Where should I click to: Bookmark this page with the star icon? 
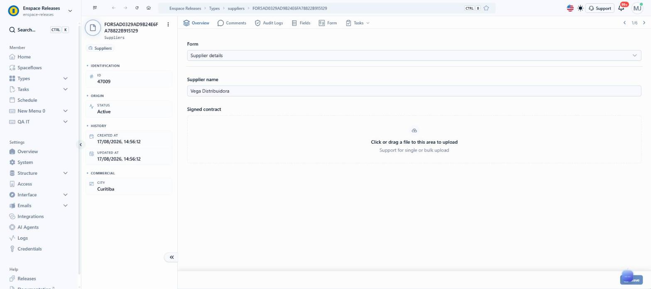click(x=486, y=8)
